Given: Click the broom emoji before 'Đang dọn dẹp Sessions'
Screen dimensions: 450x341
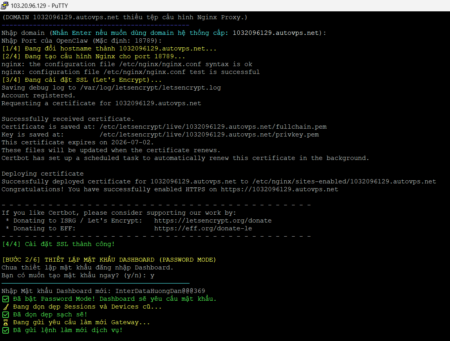Looking at the screenshot, I should pyautogui.click(x=5, y=307).
